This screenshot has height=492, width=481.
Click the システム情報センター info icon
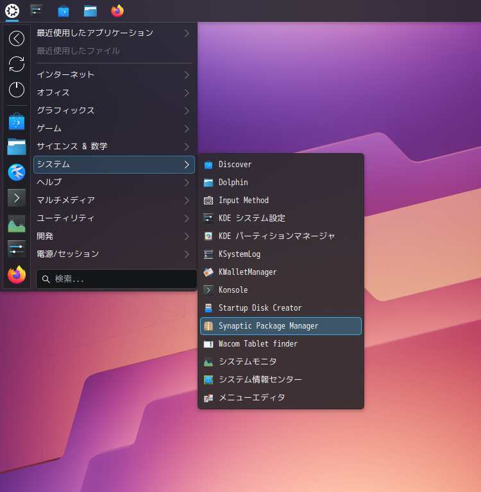point(208,380)
